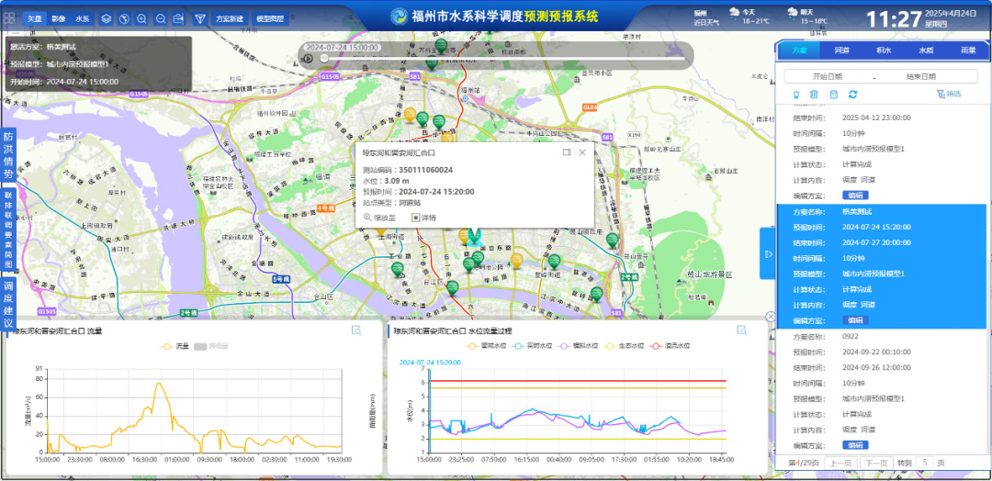This screenshot has height=481, width=992.
Task: Click the 结束日期 input field
Action: click(x=920, y=76)
